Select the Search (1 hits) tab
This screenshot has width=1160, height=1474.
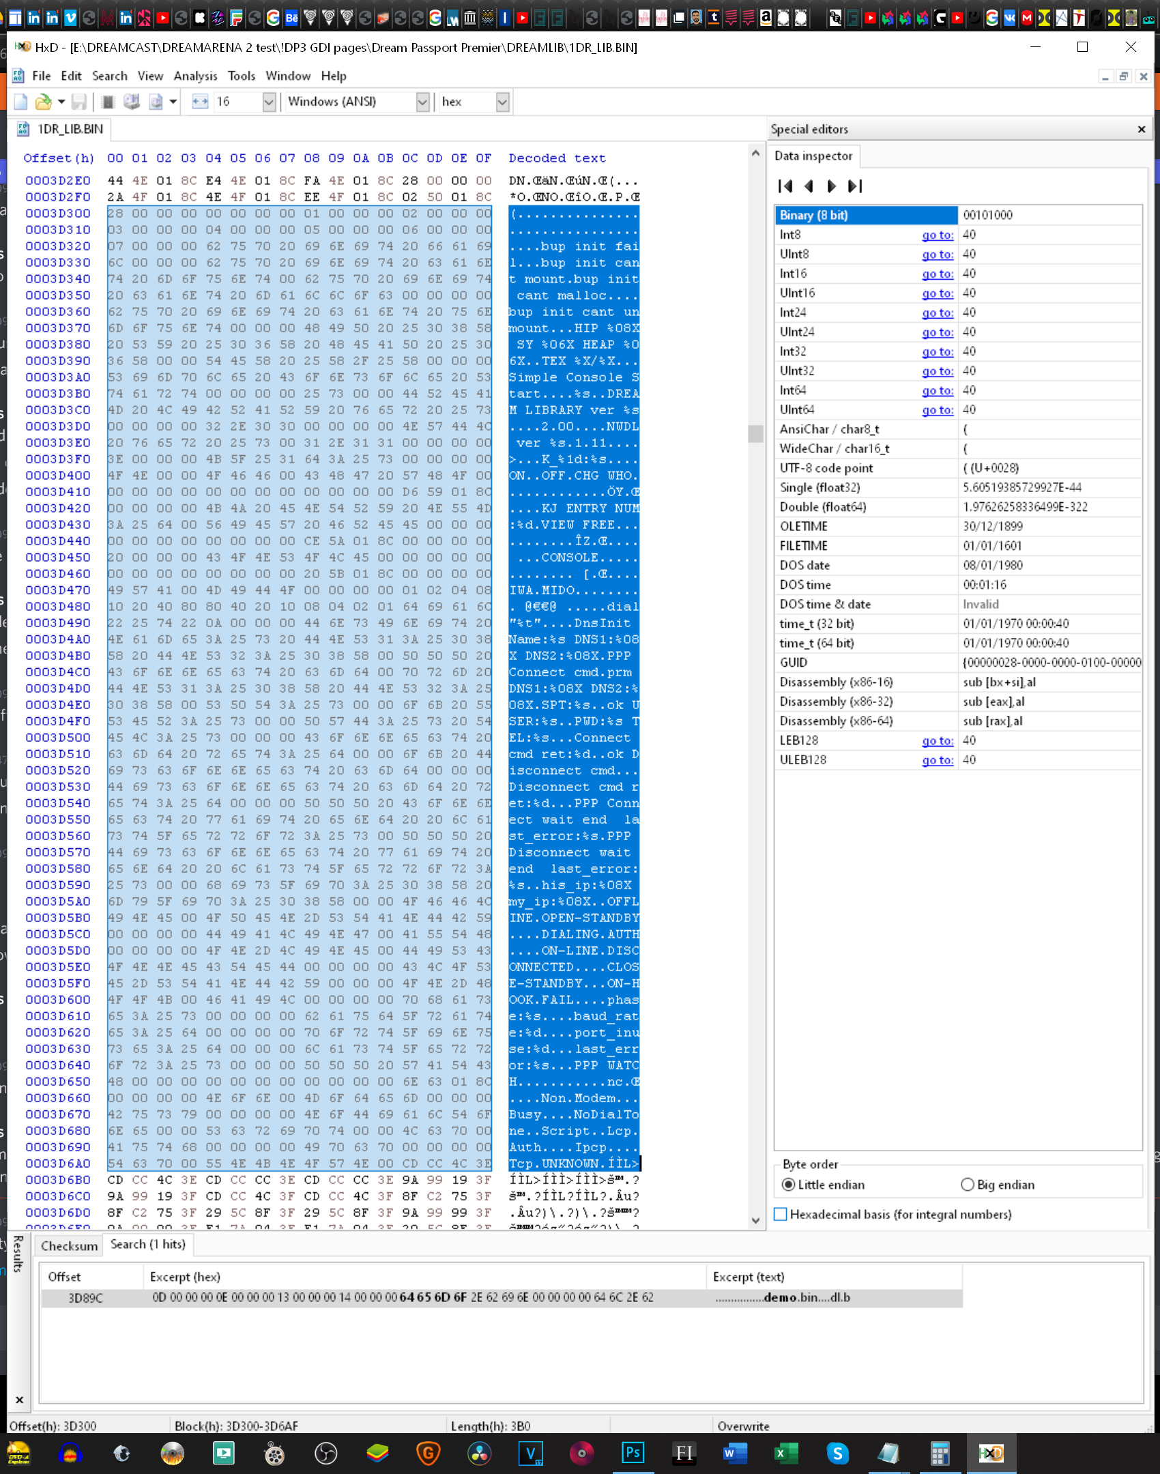[x=148, y=1244]
